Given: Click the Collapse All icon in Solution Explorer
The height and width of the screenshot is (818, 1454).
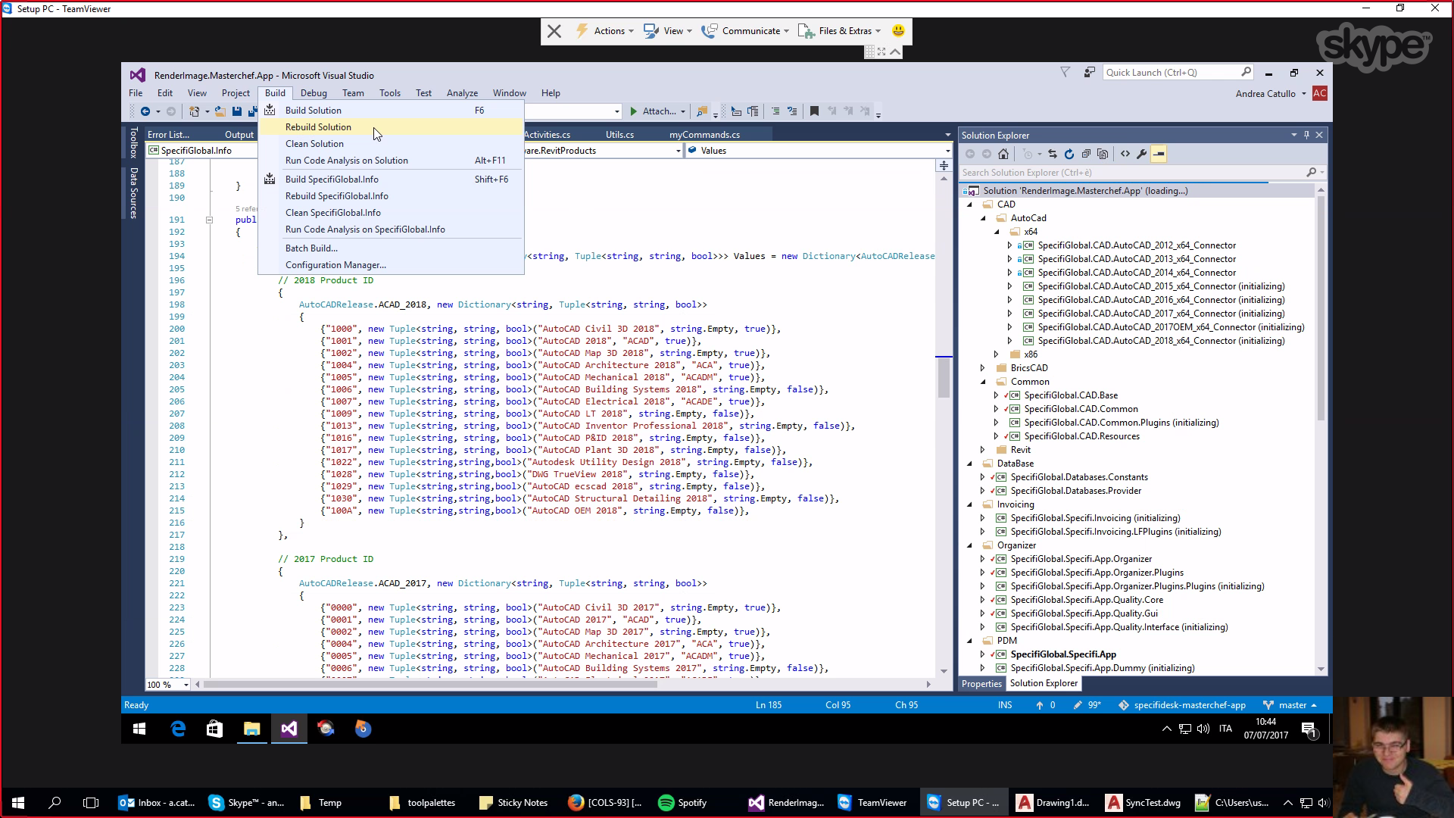Looking at the screenshot, I should click(x=1086, y=154).
